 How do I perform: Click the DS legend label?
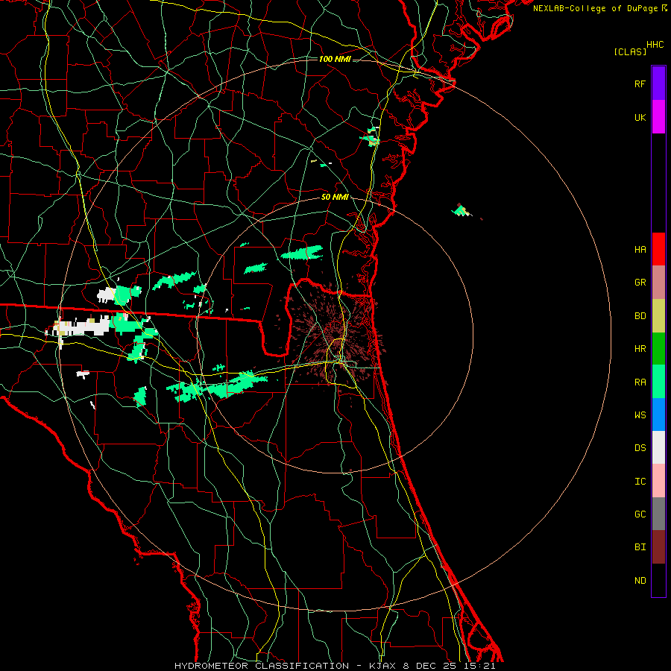(x=640, y=448)
